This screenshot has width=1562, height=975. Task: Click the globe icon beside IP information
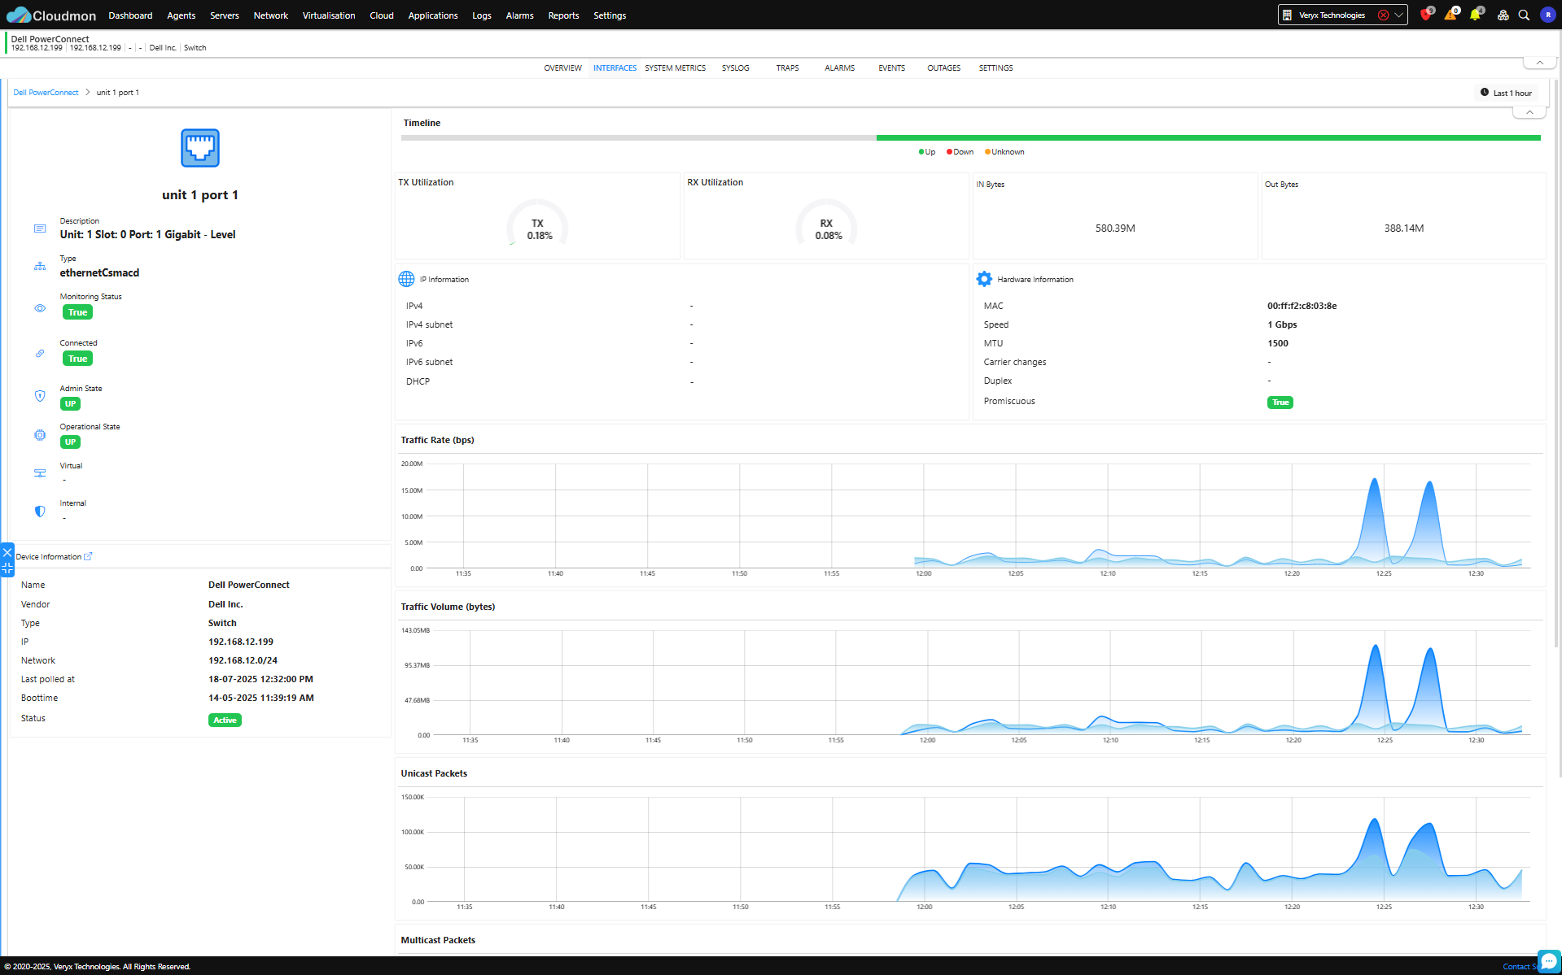click(406, 279)
